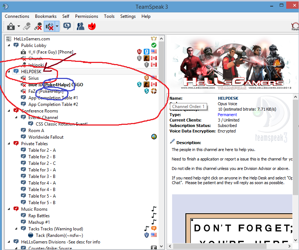Screen dimensions: 299x250
Task: Click the globe icon on Worldwide Fallout
Action: [154, 136]
